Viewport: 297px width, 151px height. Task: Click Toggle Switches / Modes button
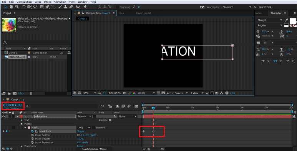[94, 149]
